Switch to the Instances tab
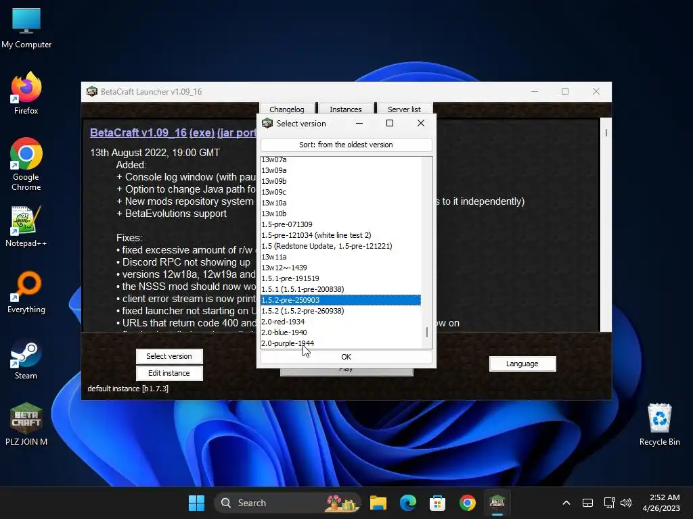Viewport: 693px width, 519px height. tap(346, 109)
